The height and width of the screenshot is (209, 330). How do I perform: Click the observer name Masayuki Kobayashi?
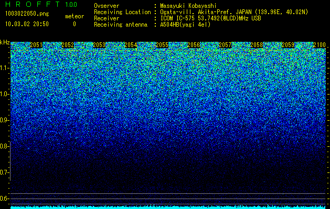point(188,6)
